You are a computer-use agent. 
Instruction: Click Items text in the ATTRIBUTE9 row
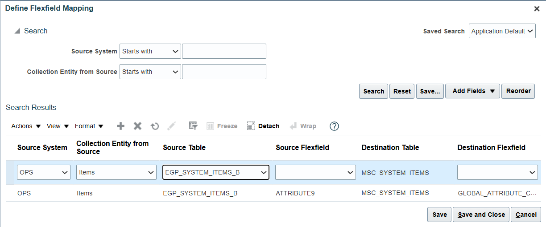click(85, 193)
